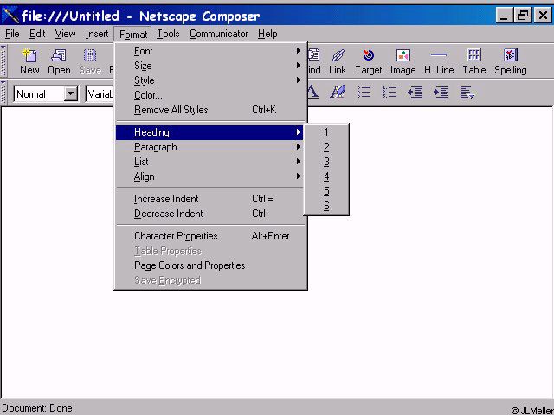The image size is (554, 415).
Task: Open the Help menu
Action: (267, 34)
